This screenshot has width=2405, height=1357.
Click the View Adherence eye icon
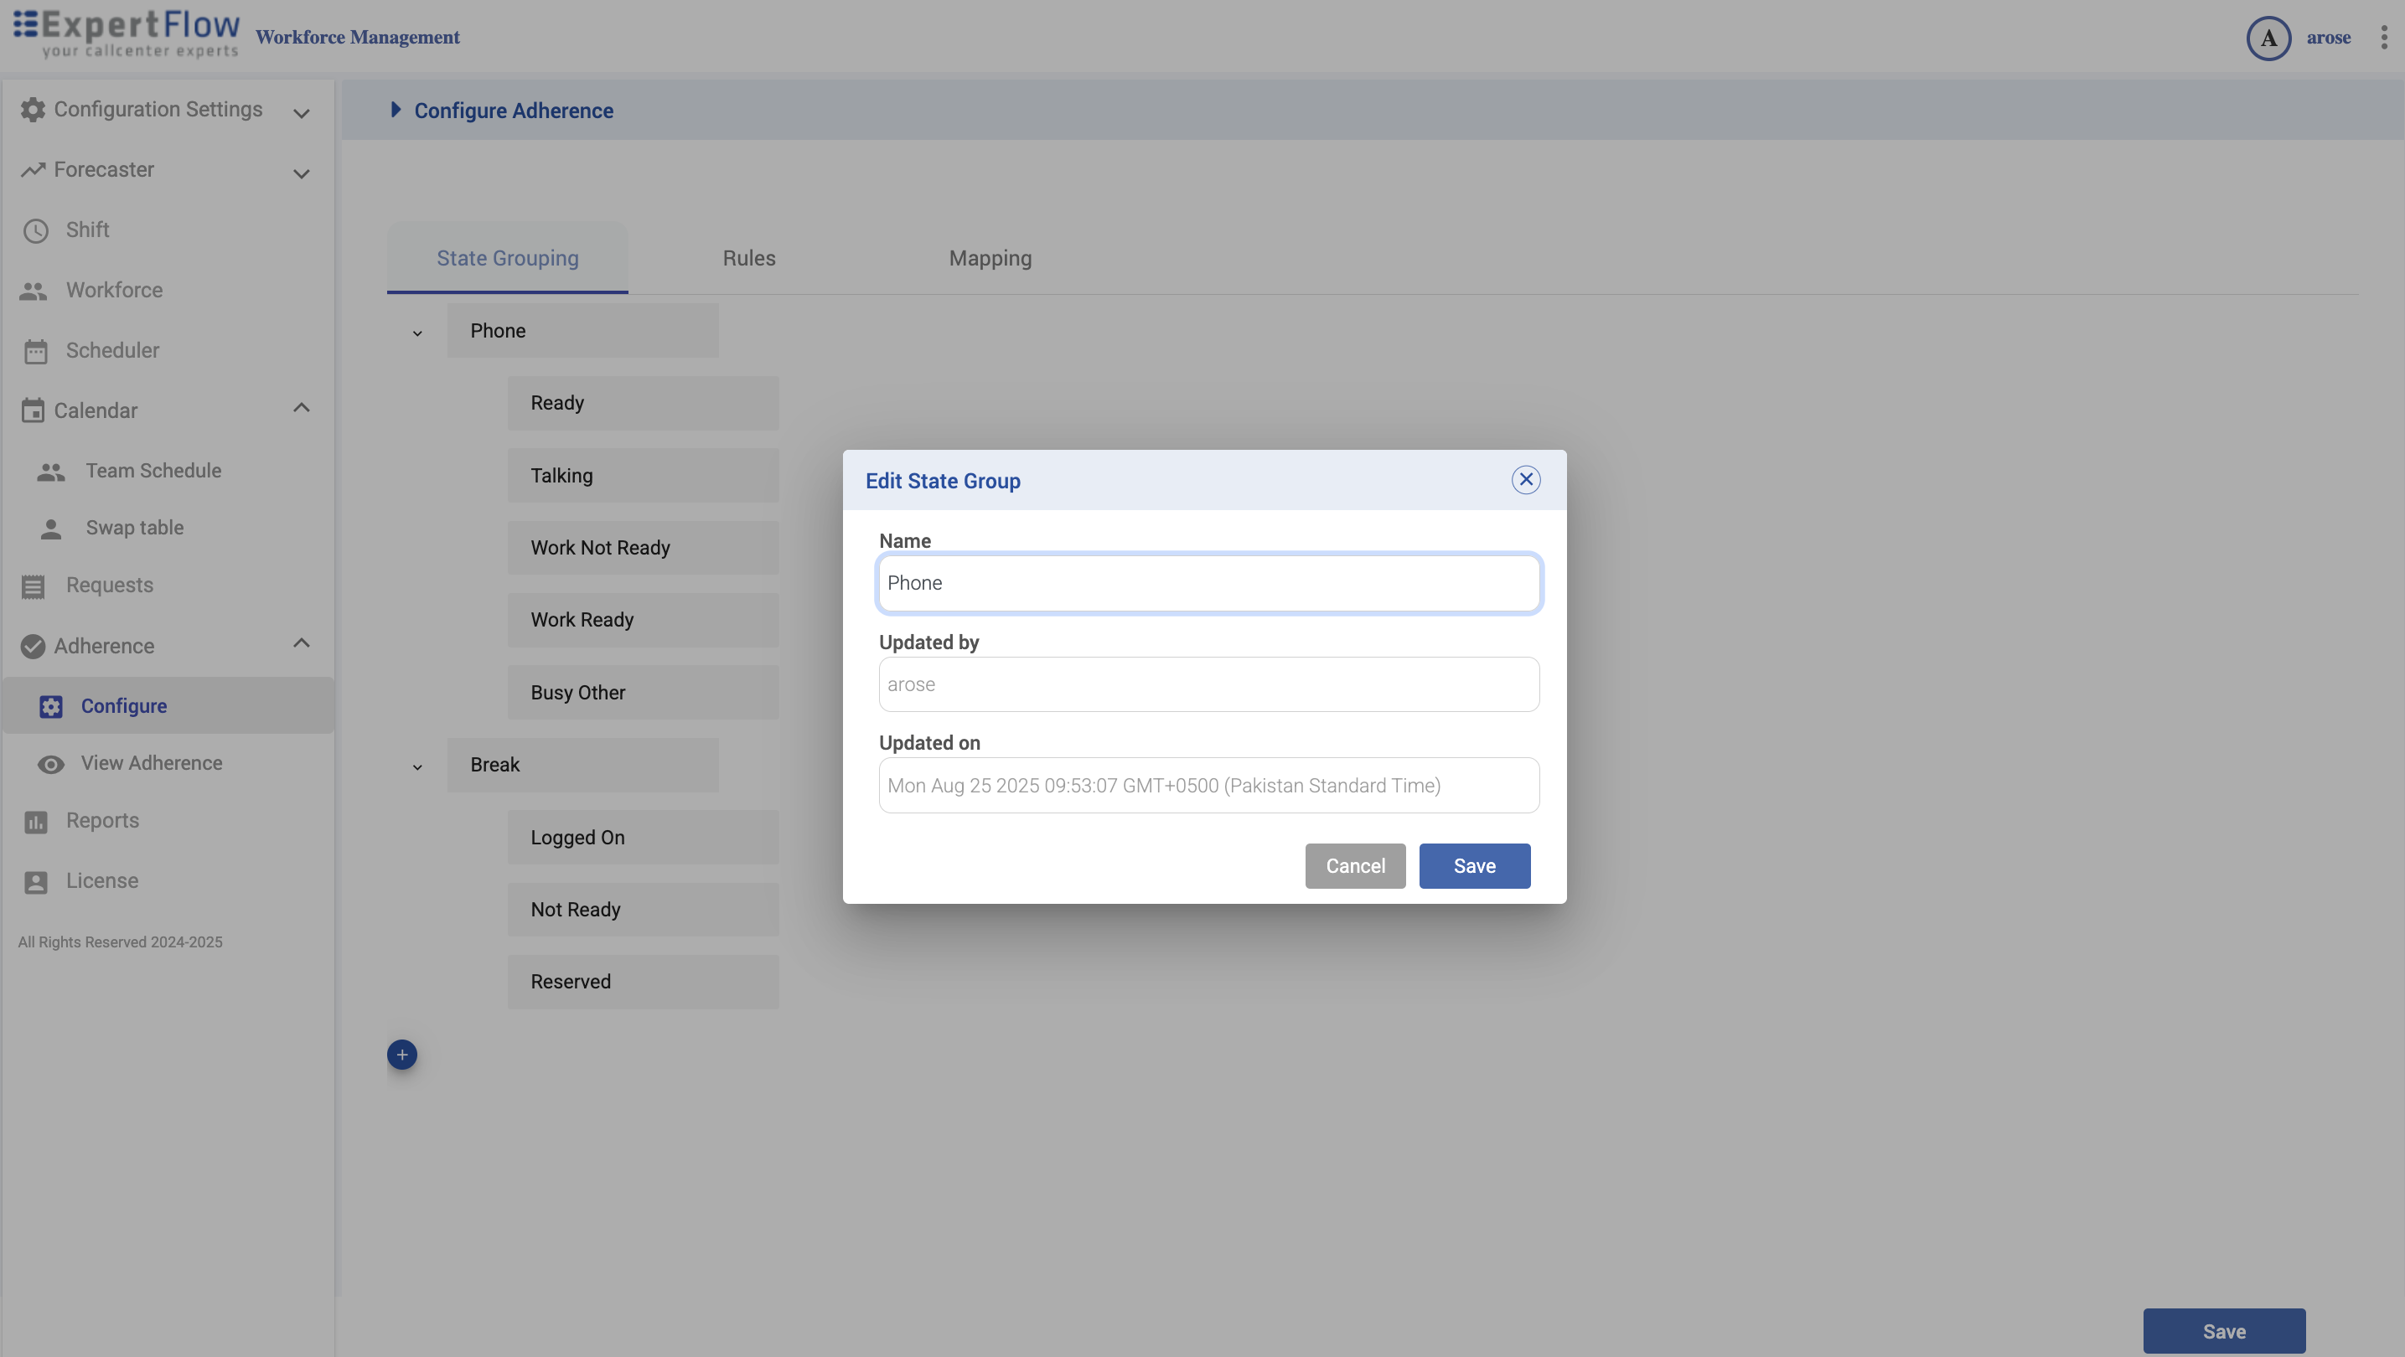click(x=50, y=765)
